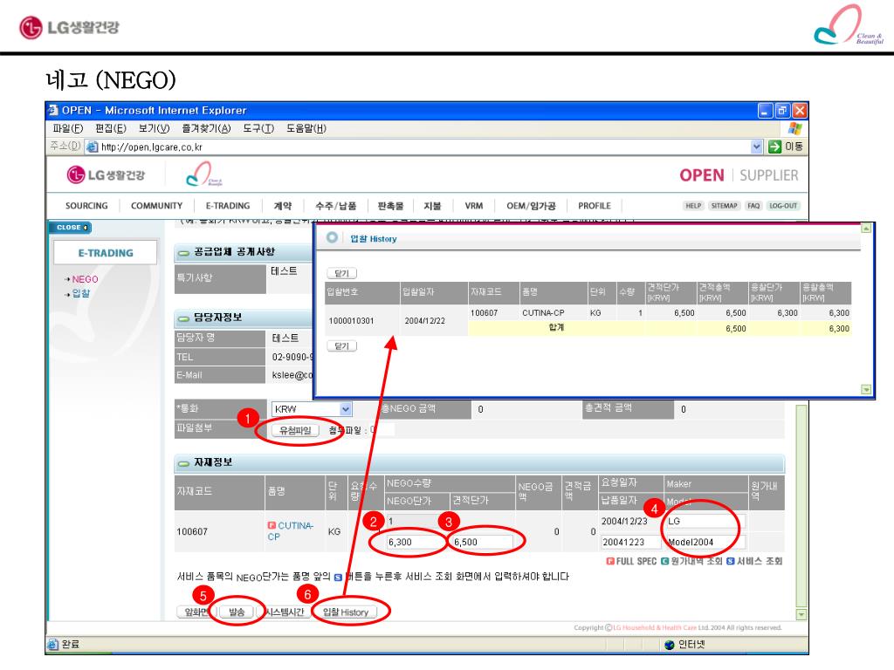Open the 파일(F) menu
Screen dimensions: 894x670
tap(68, 128)
